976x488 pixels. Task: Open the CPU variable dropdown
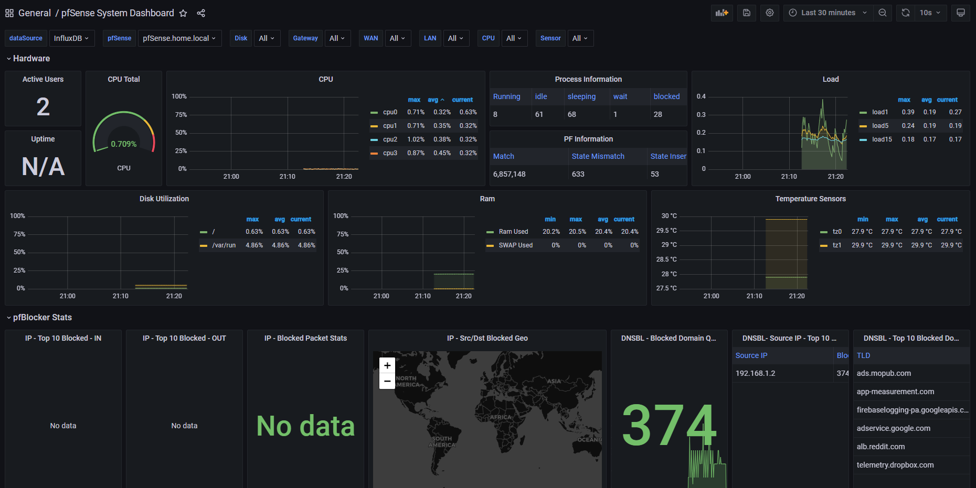514,38
